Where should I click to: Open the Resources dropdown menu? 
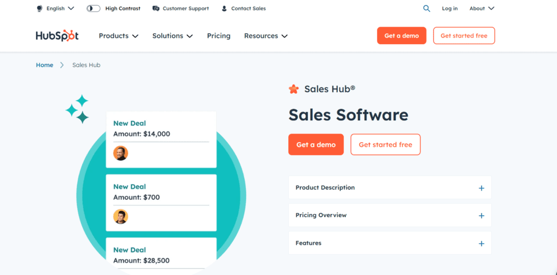265,36
